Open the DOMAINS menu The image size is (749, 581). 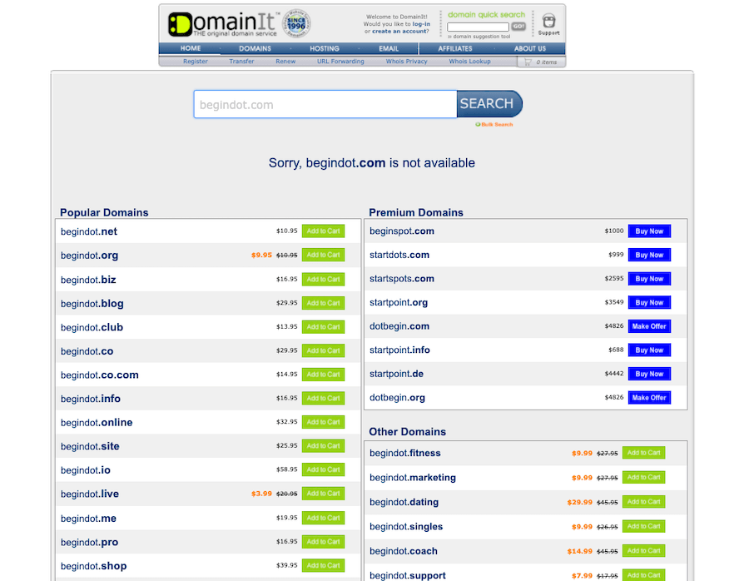click(255, 48)
